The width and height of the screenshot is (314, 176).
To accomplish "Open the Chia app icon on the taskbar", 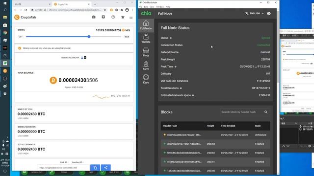I will 5,63.
